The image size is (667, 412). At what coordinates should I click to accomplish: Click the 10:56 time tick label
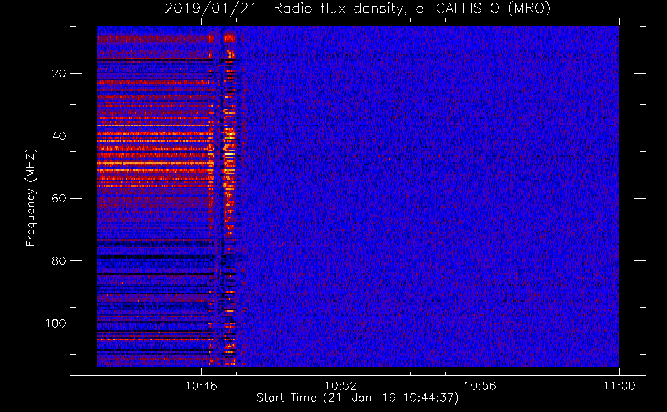point(480,386)
